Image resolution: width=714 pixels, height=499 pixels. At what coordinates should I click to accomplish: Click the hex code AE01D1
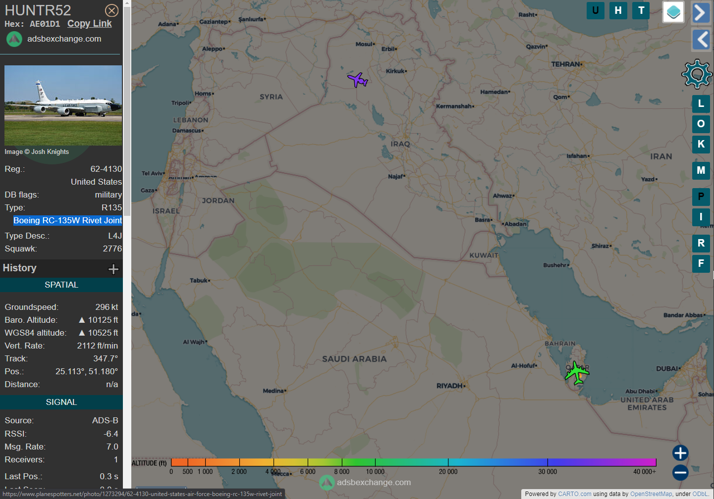pyautogui.click(x=45, y=24)
